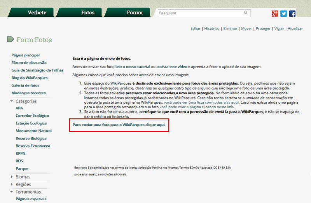This screenshot has height=203, width=311.
Task: Open the Histórico page action
Action: click(x=212, y=29)
